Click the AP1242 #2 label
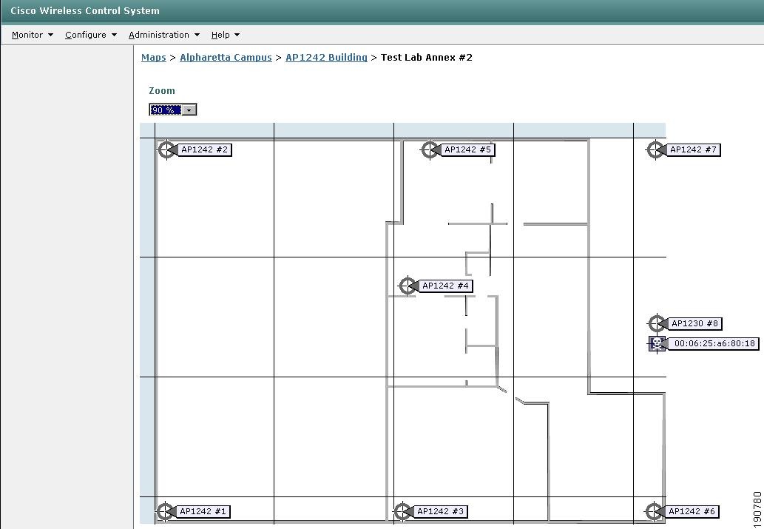 click(x=205, y=149)
